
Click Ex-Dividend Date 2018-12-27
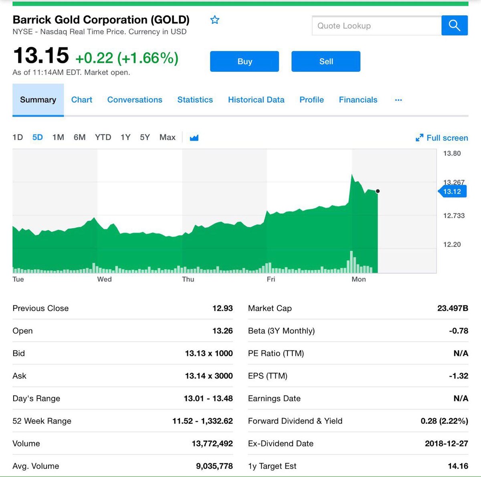[x=447, y=443]
